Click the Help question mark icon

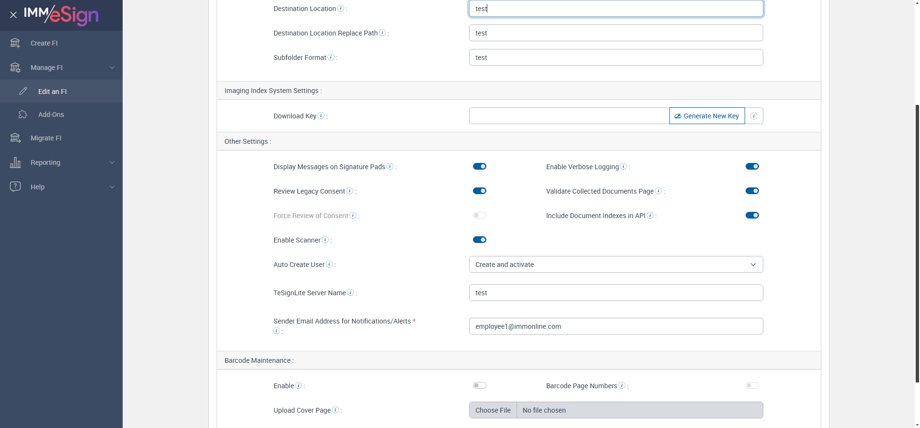click(15, 186)
